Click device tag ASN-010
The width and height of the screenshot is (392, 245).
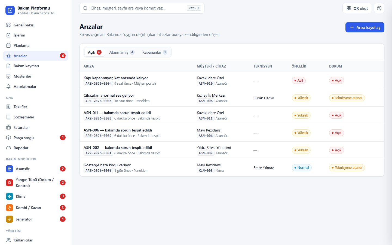coord(206,84)
